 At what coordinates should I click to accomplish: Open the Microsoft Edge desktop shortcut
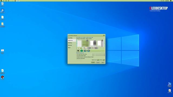pyautogui.click(x=2, y=11)
